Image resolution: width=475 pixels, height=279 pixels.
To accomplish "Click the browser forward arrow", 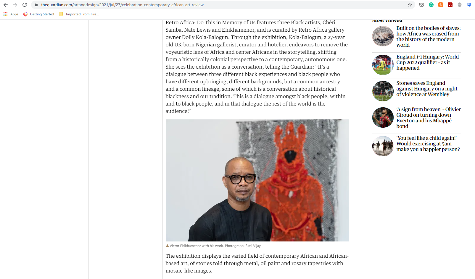I will point(15,5).
